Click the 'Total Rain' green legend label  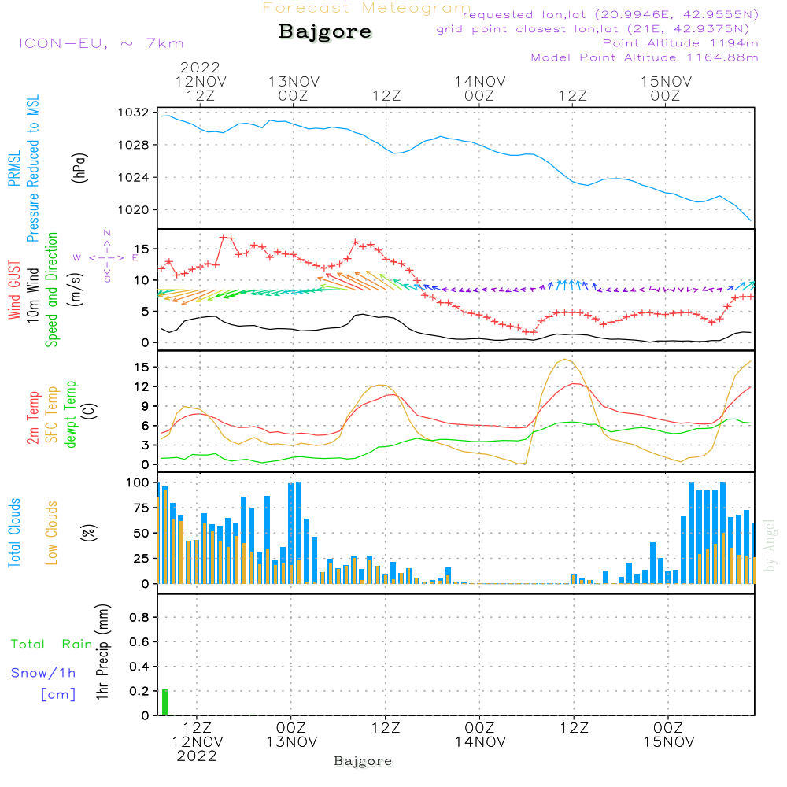click(52, 644)
